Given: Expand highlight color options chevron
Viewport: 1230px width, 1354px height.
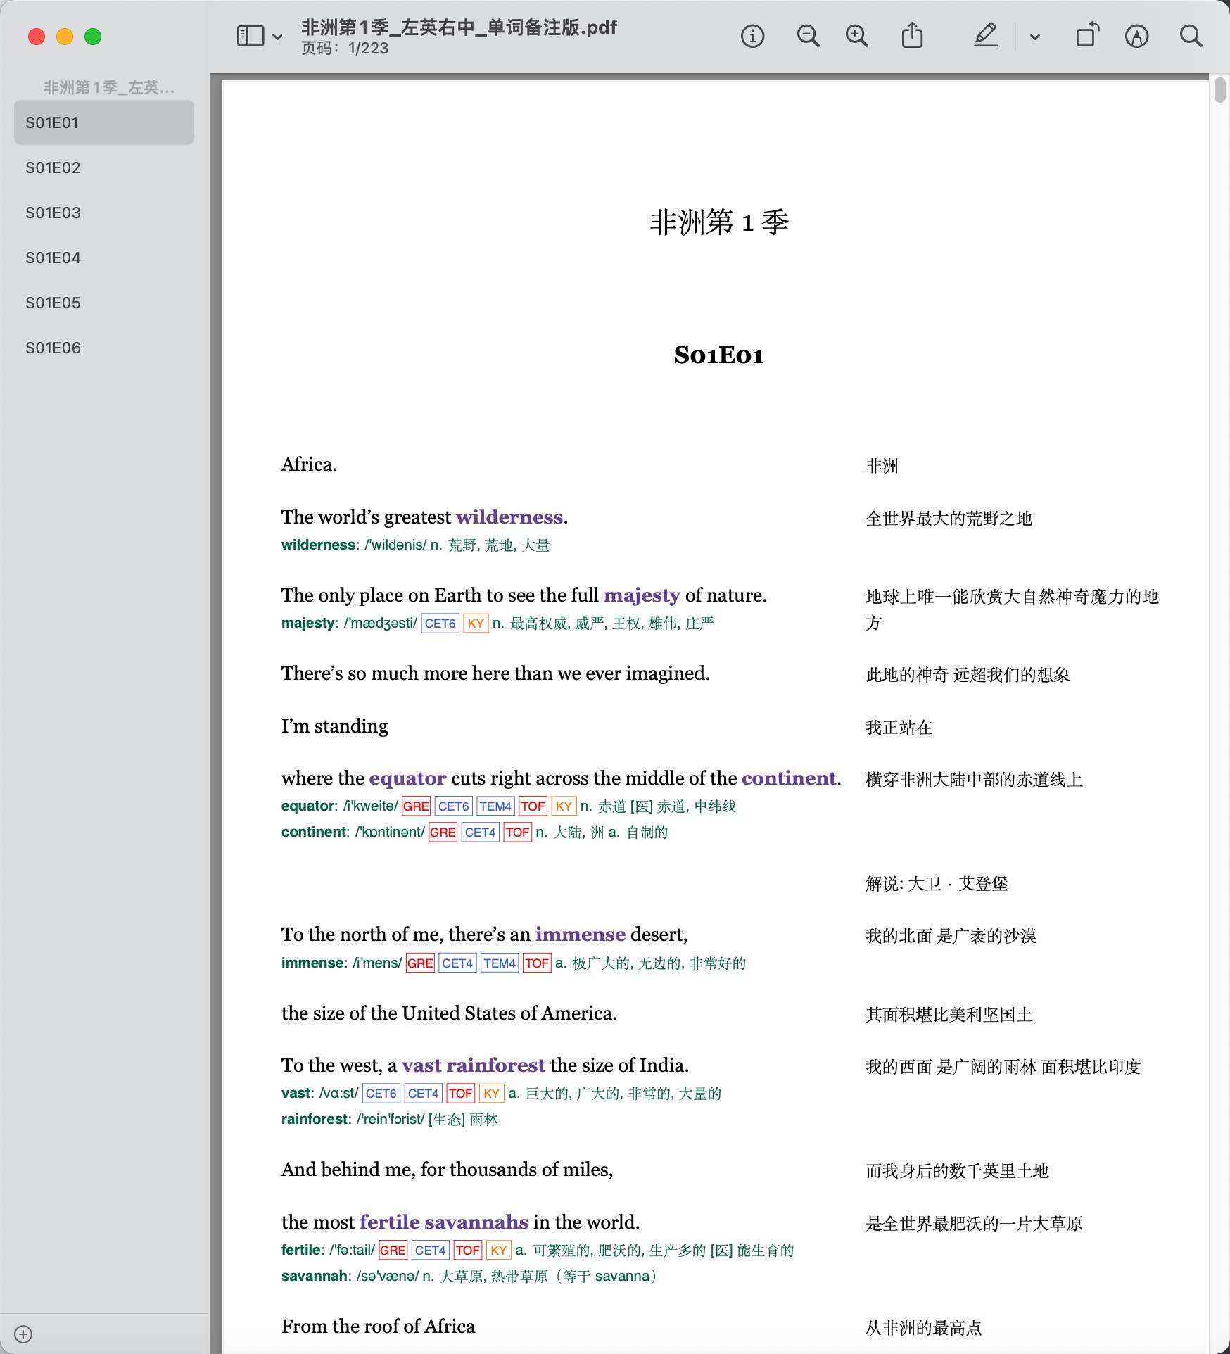Looking at the screenshot, I should [x=1034, y=37].
